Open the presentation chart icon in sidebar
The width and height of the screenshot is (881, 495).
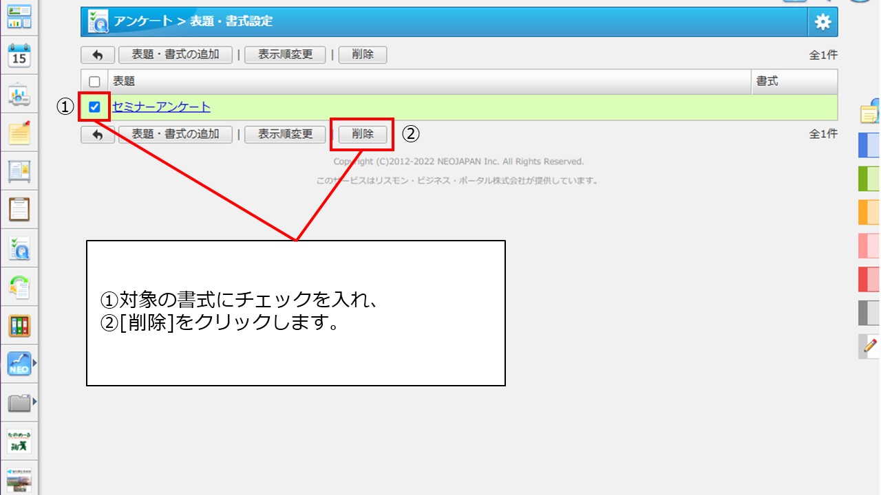coord(19,96)
